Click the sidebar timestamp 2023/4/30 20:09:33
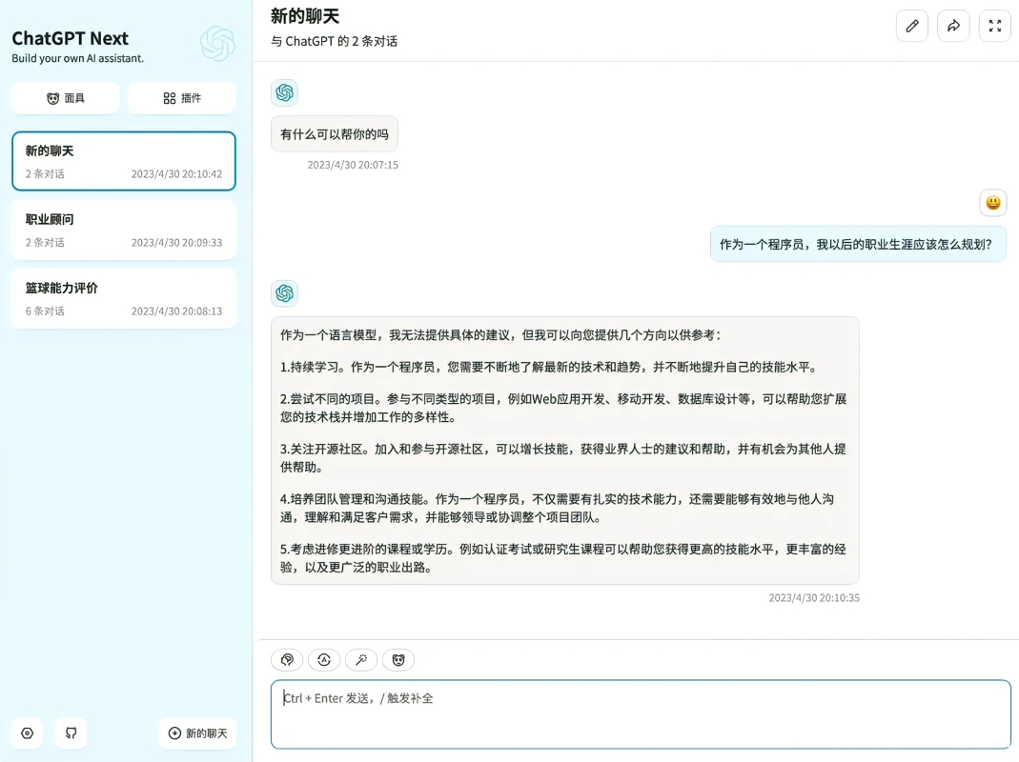 tap(176, 242)
